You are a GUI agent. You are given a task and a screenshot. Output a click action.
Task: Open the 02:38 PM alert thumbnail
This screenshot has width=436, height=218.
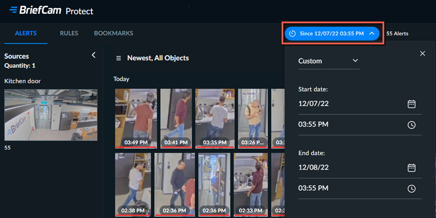(133, 184)
